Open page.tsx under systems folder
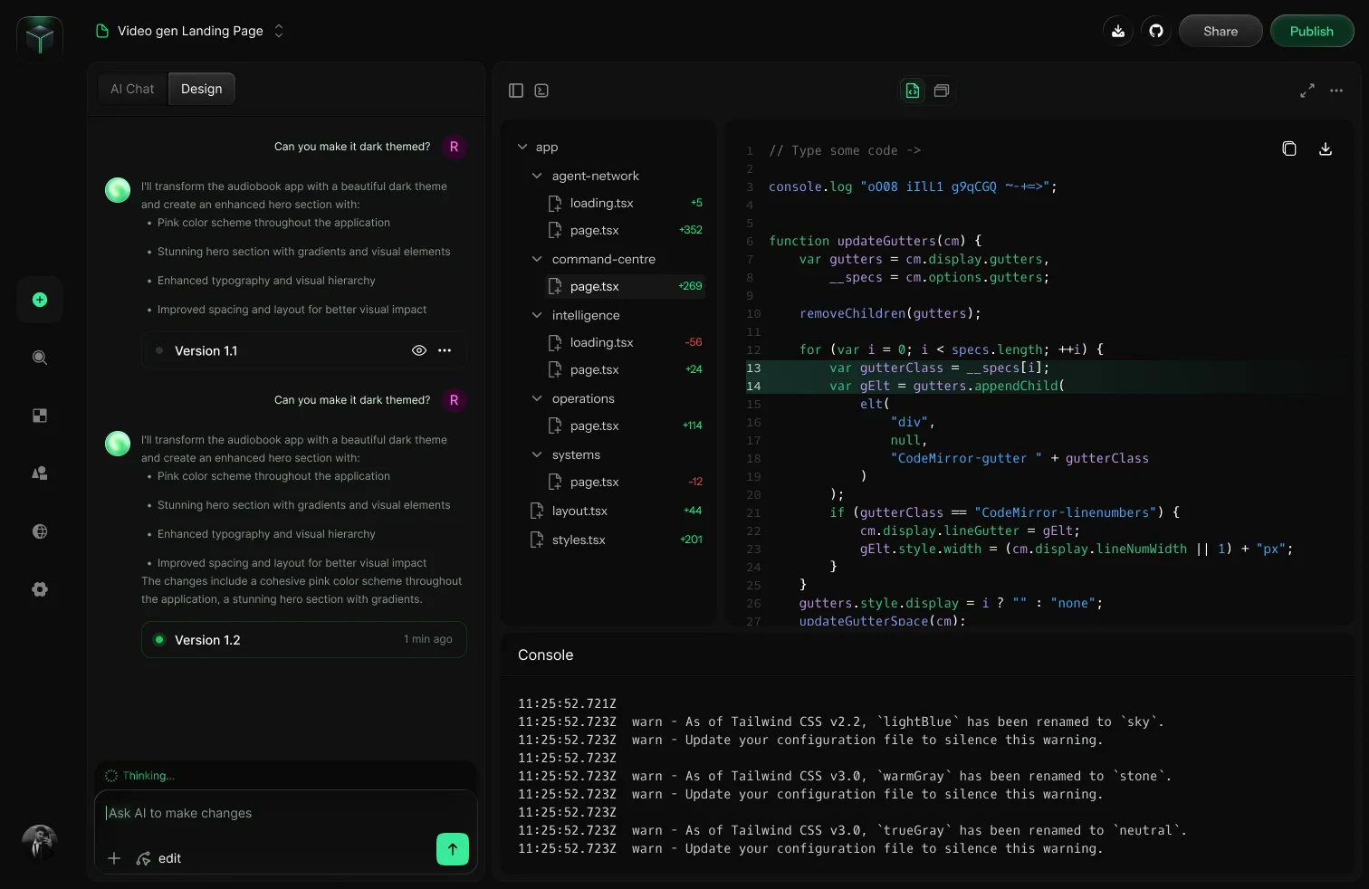Screen dimensions: 1369x889 (x=625, y=482)
